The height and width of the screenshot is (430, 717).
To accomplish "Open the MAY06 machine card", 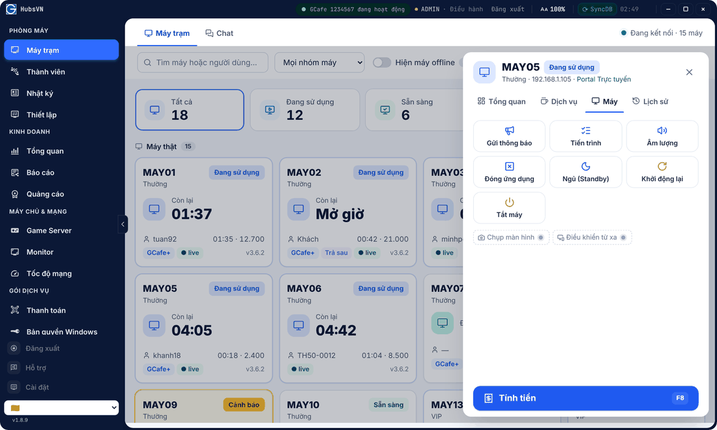I will pyautogui.click(x=348, y=328).
